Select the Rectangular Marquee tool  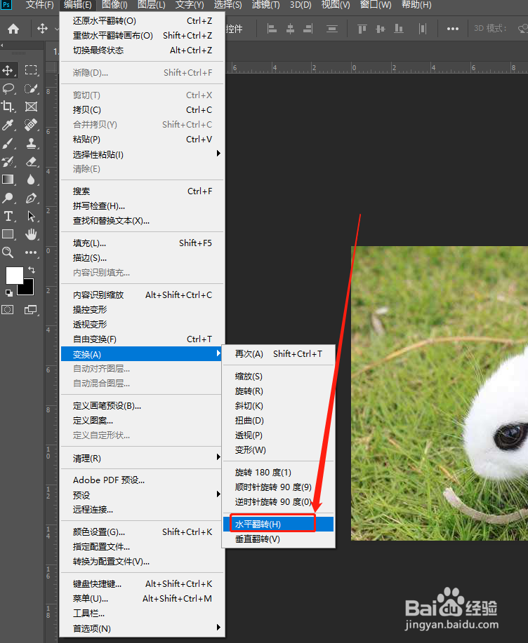click(31, 70)
